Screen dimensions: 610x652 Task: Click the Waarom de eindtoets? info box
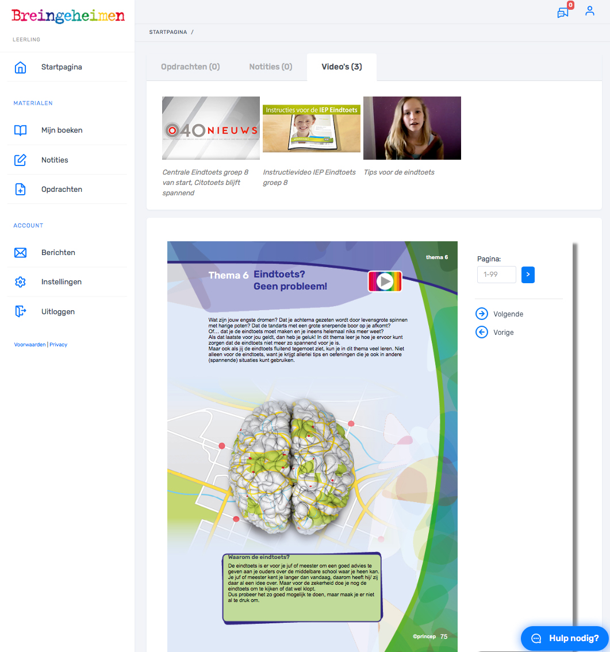pos(302,588)
